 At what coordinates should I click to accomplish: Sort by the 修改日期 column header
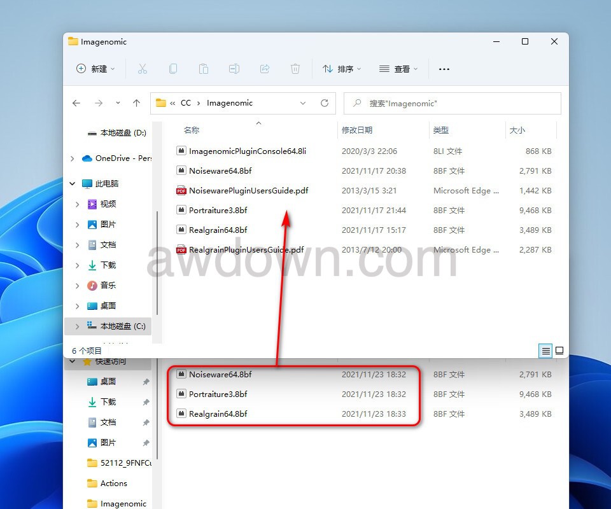point(357,130)
